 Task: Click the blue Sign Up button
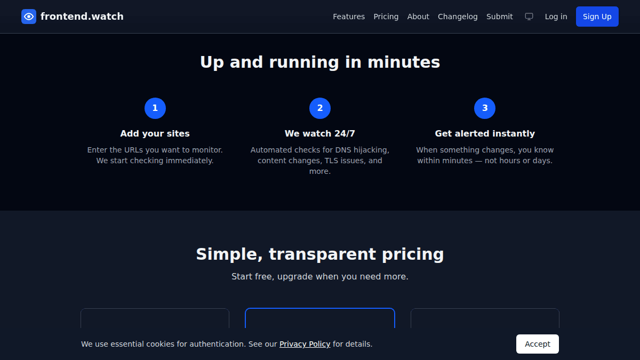597,17
